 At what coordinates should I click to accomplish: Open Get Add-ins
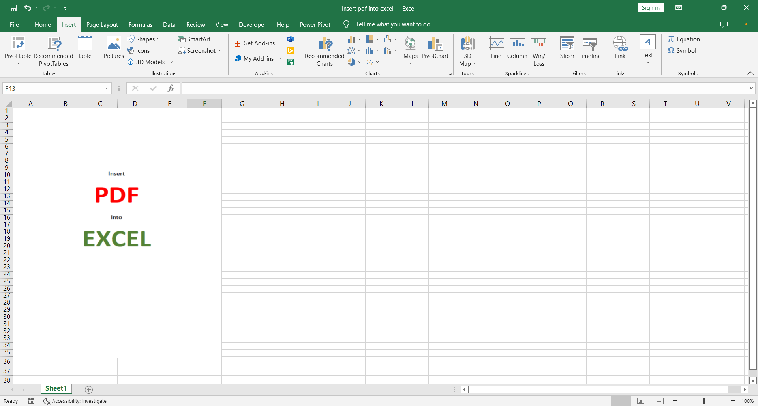click(x=255, y=43)
